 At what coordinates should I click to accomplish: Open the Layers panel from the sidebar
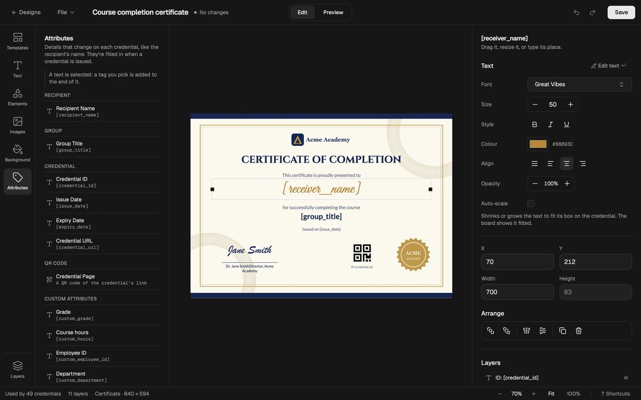[x=18, y=370]
